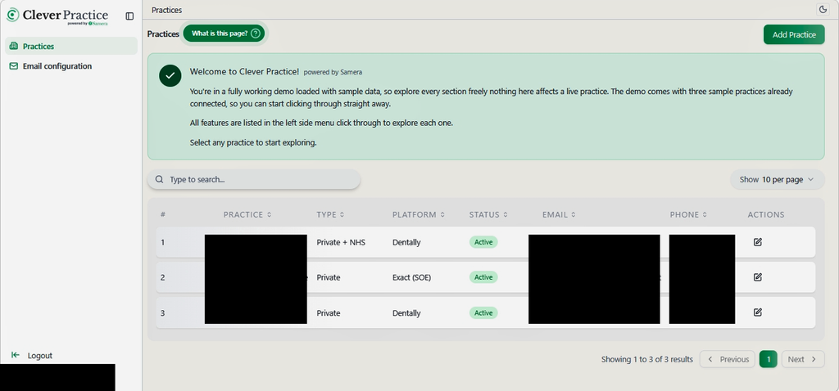
Task: Click the Showing 1 to 3 of 3 results text
Action: pyautogui.click(x=647, y=359)
